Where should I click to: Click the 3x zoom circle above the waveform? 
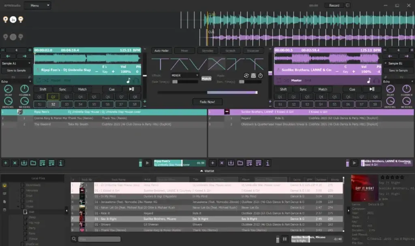tap(13, 19)
